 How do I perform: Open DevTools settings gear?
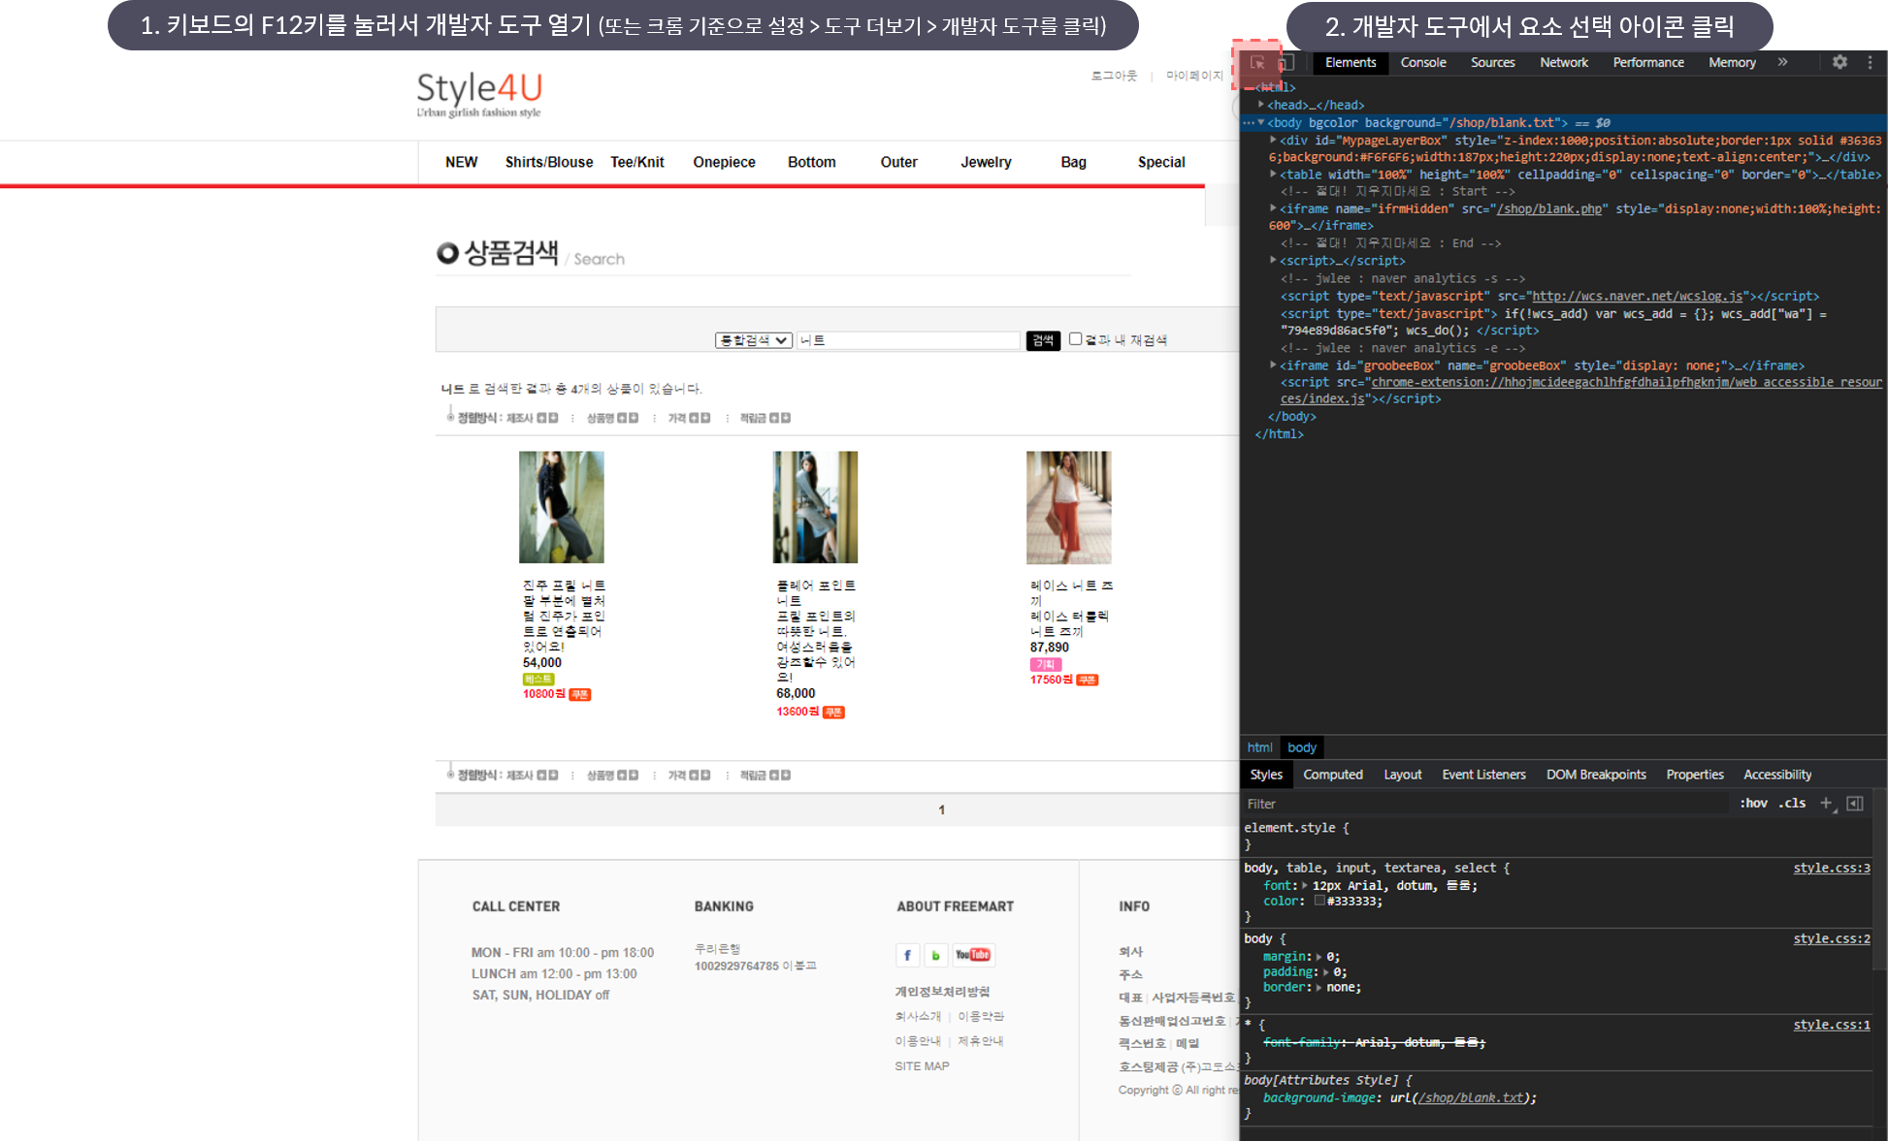(x=1839, y=62)
